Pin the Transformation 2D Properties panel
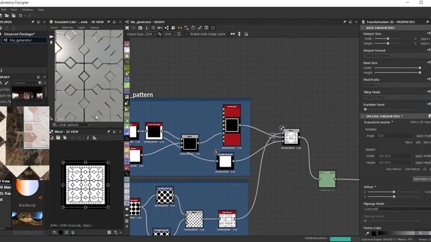431x242 pixels. pyautogui.click(x=428, y=22)
